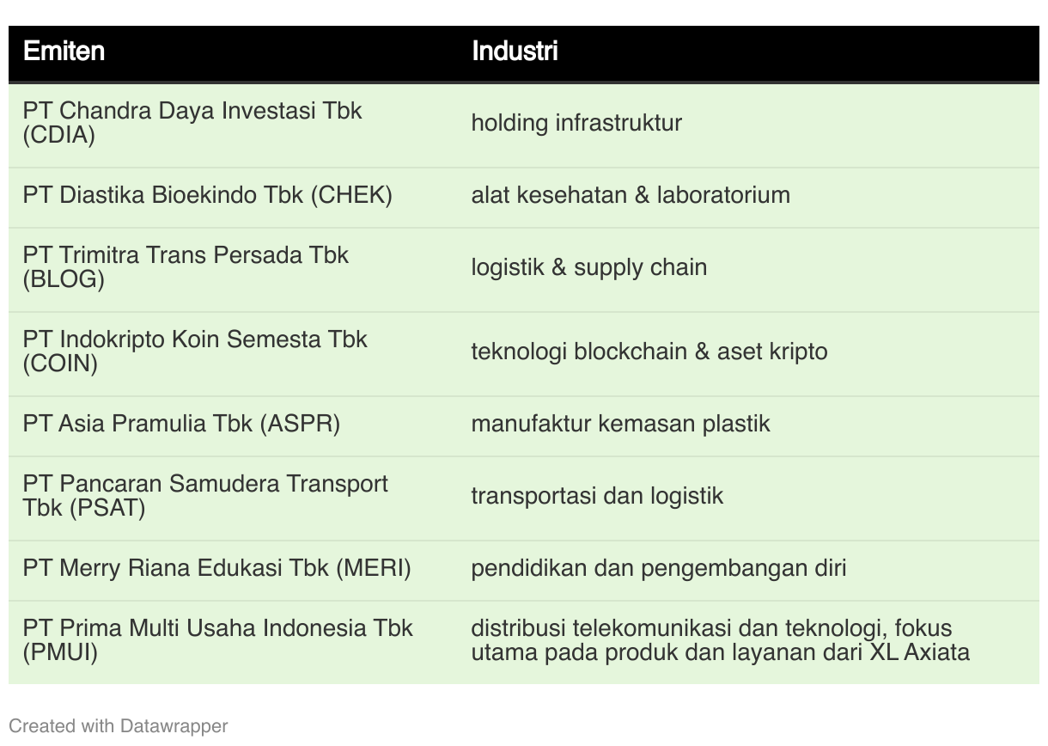Select PT Asia Pramulia Tbk (ASPR) row
Screen dimensions: 1048x746
[524, 424]
